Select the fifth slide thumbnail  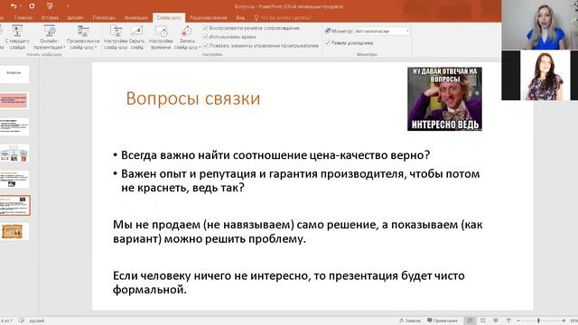[x=14, y=180]
